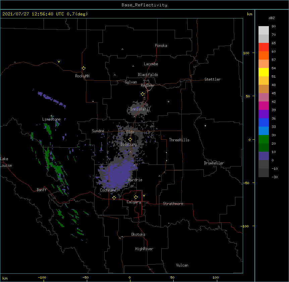The image size is (289, 282).
Task: Click the Lacombe label
Action: tap(151, 64)
